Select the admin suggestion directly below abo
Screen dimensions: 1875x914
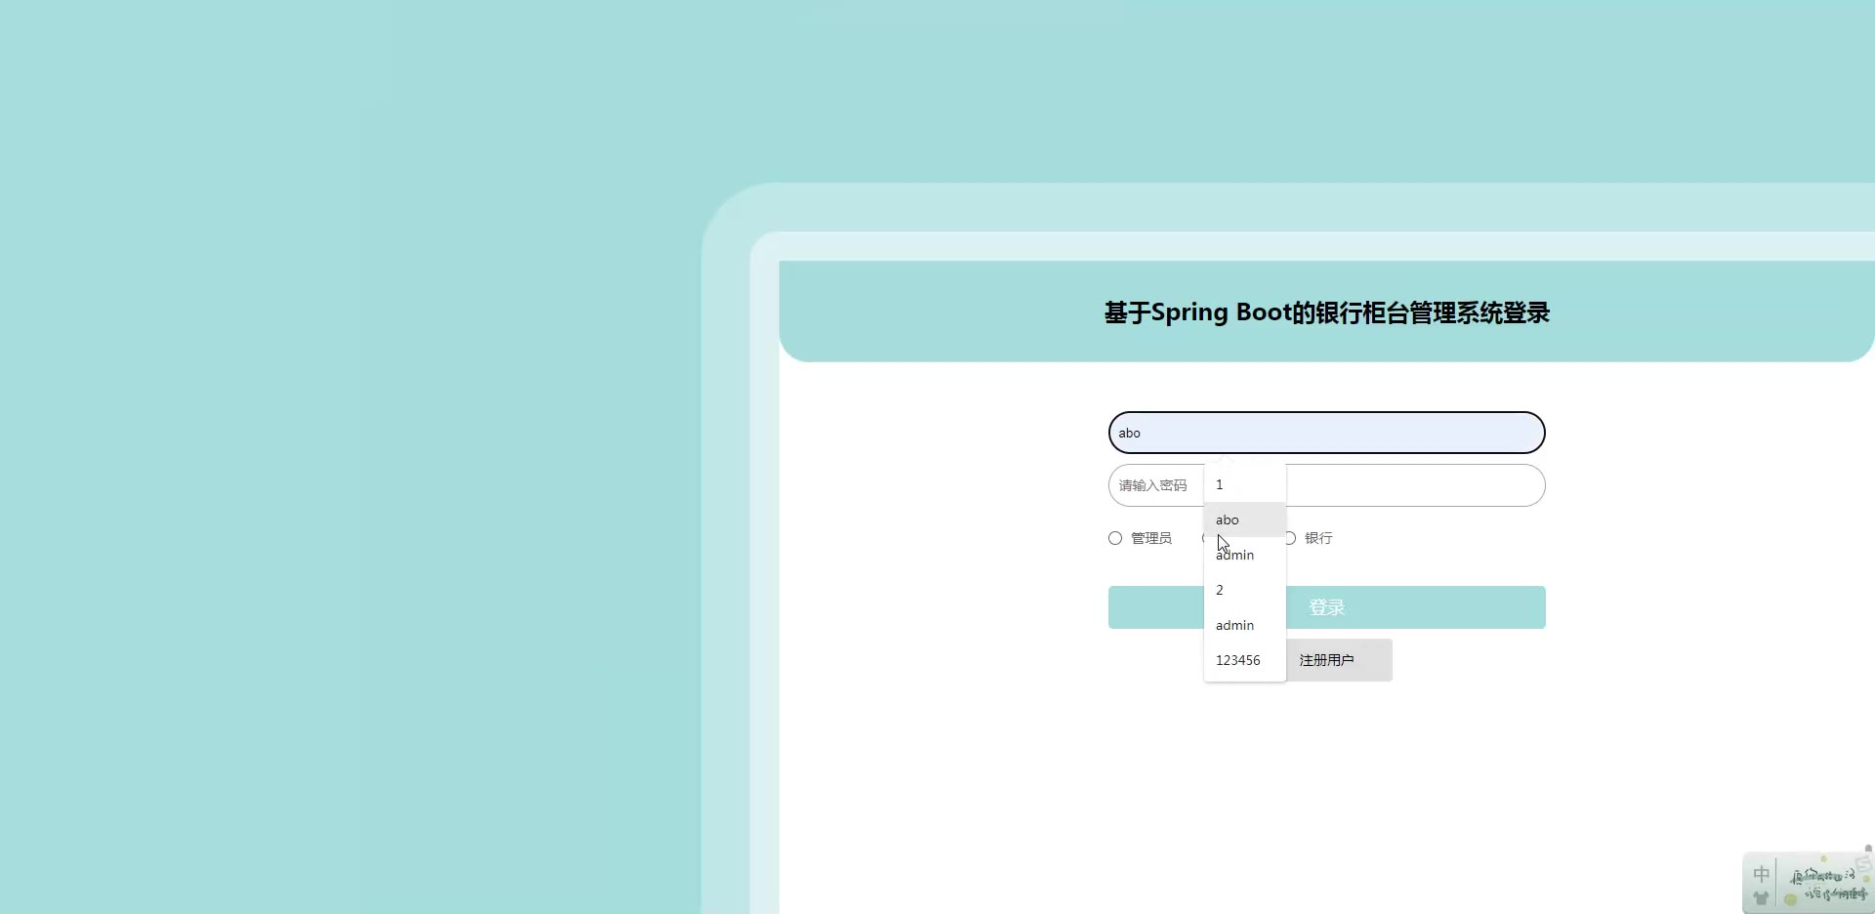pyautogui.click(x=1245, y=555)
